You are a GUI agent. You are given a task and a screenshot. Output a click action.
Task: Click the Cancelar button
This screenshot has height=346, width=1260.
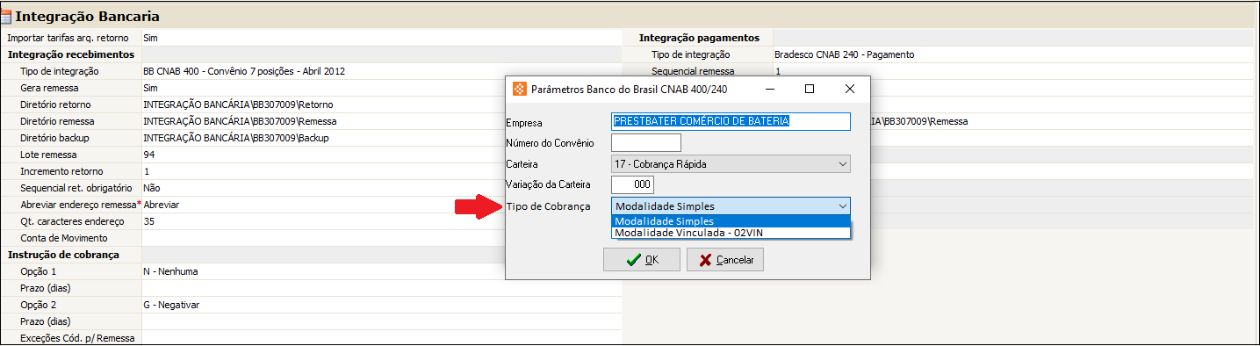click(x=725, y=260)
